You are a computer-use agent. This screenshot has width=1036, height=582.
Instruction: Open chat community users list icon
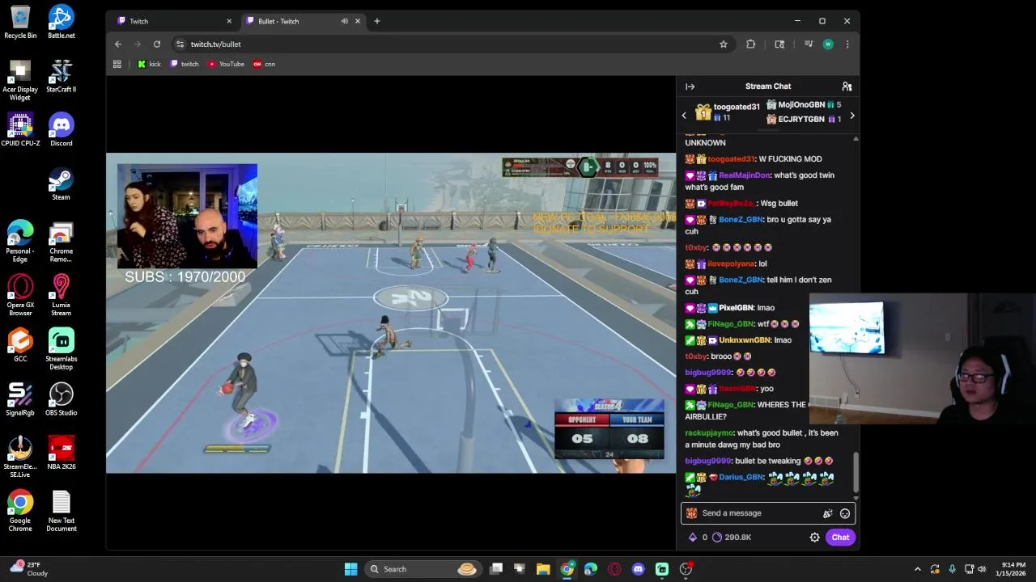click(x=847, y=86)
